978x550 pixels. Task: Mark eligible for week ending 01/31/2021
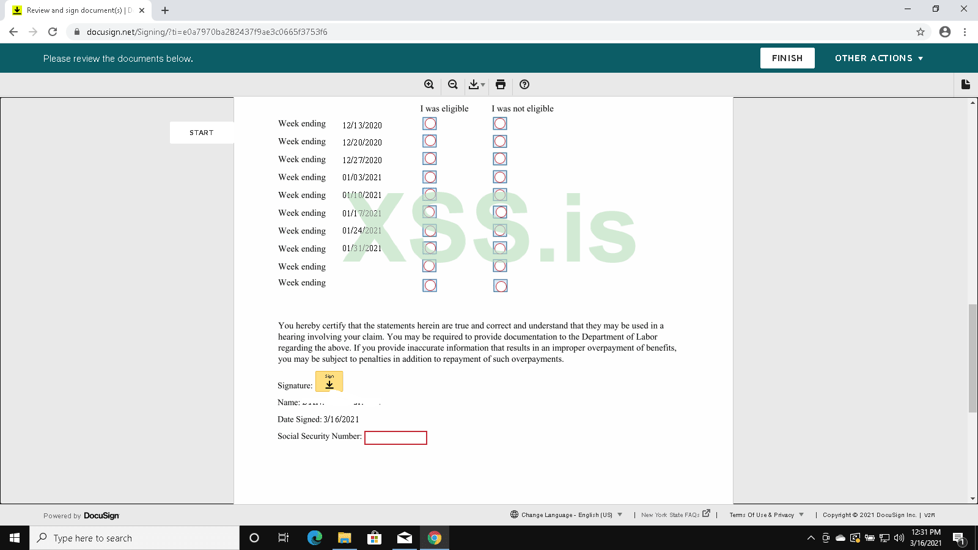430,248
